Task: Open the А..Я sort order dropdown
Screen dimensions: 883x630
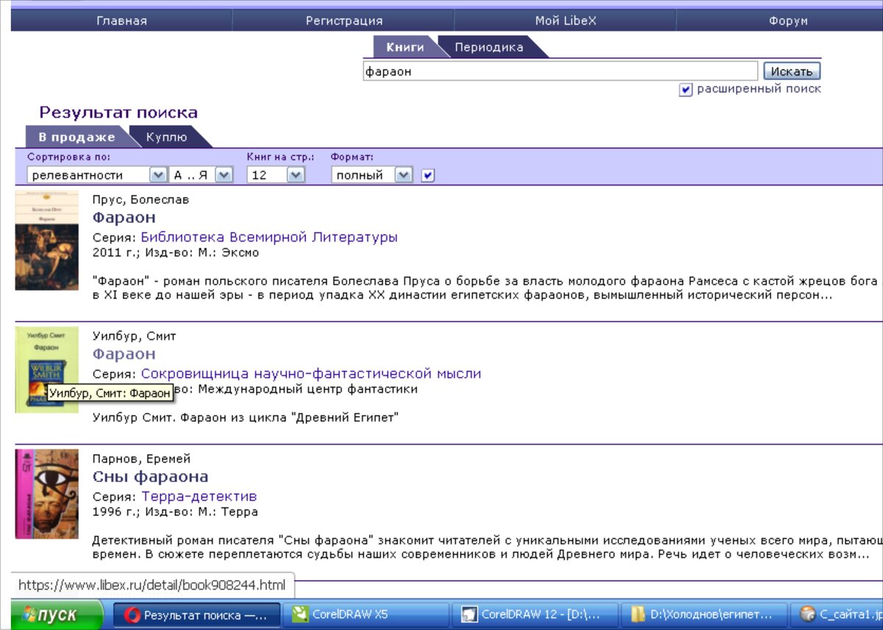Action: click(224, 175)
